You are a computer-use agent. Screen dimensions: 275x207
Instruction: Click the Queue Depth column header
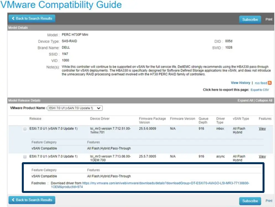(x=203, y=120)
